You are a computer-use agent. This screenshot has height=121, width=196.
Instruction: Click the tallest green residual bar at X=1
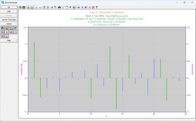34,60
